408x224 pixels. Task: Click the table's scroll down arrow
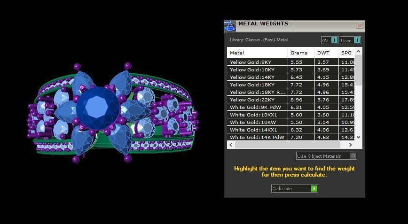(358, 137)
